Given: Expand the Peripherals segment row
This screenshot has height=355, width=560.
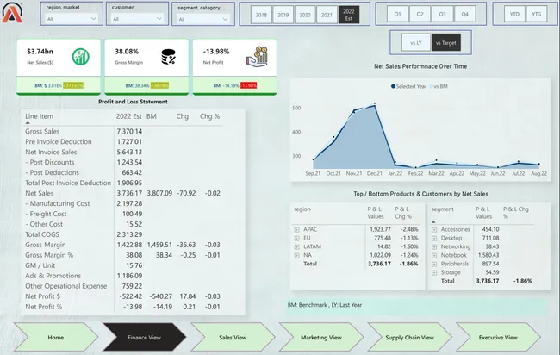Looking at the screenshot, I should coord(434,264).
